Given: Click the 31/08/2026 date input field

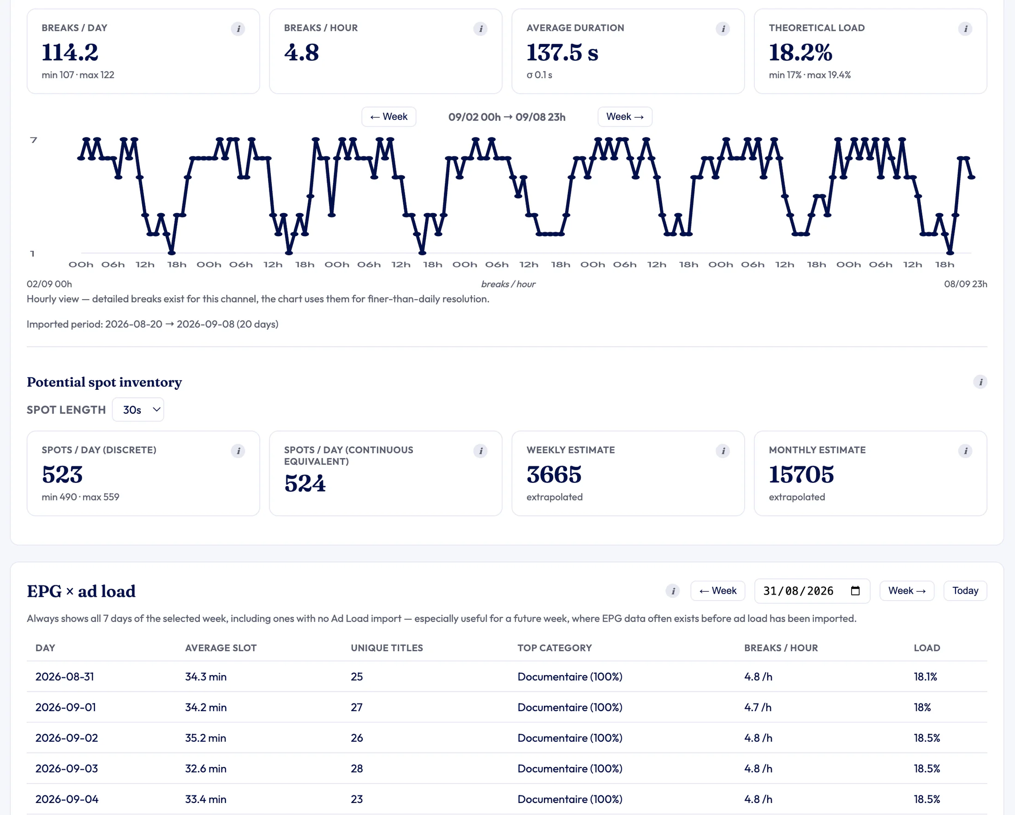Looking at the screenshot, I should coord(812,590).
